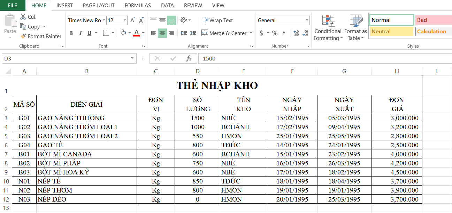Image resolution: width=452 pixels, height=213 pixels.
Task: Click the Increase Decimal icon
Action: pos(296,33)
